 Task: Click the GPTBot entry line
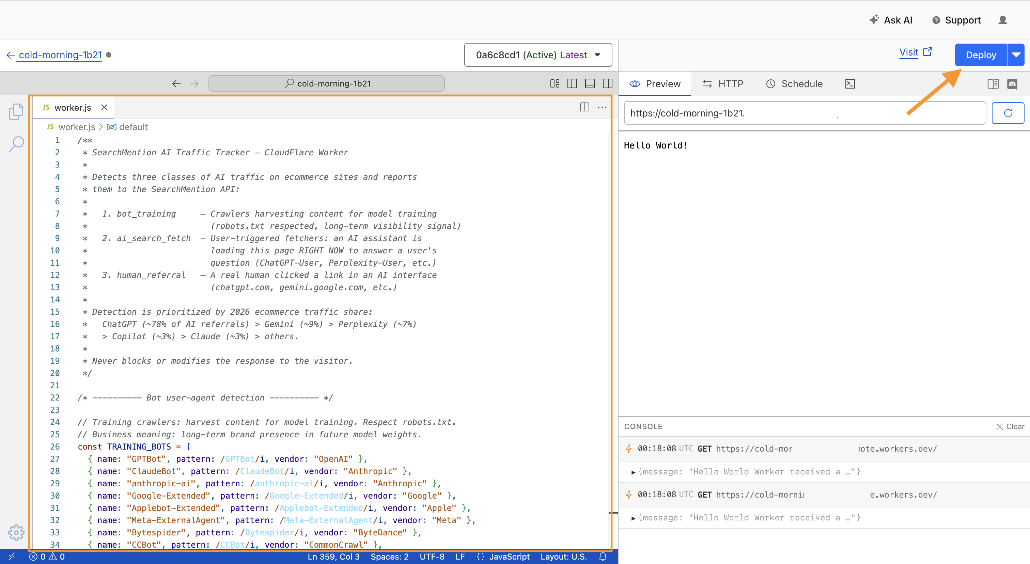point(227,459)
